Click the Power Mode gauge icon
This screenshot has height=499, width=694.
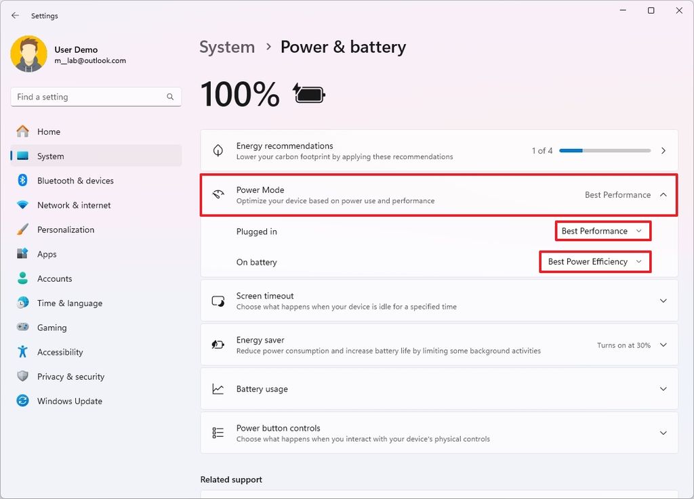point(218,194)
